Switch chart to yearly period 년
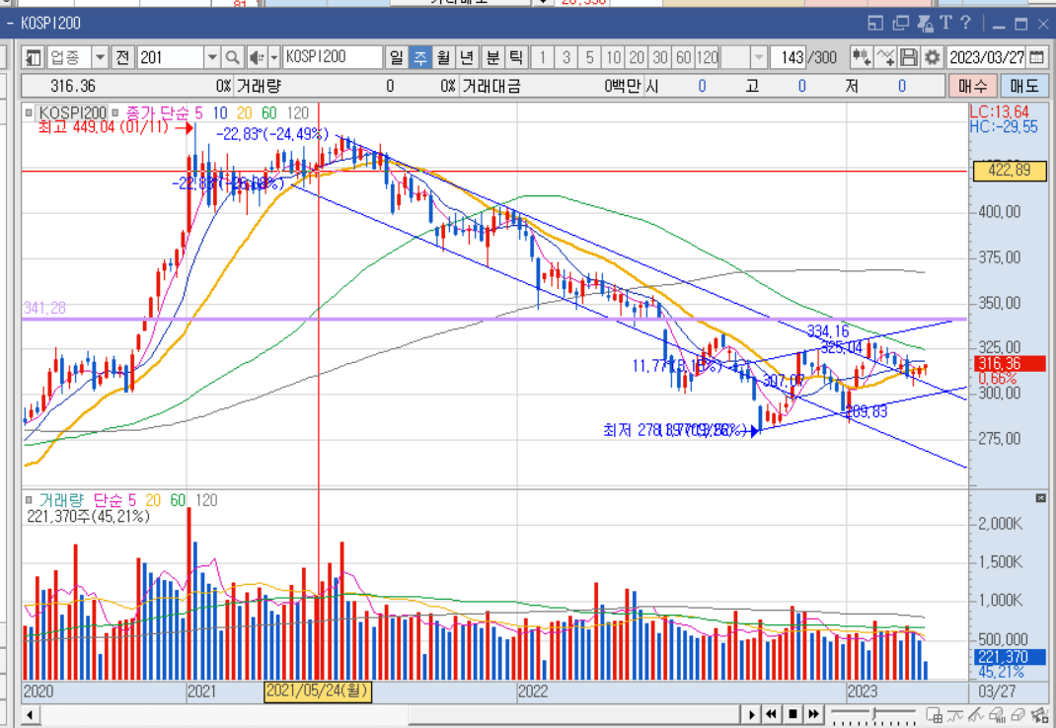Image resolution: width=1056 pixels, height=728 pixels. [466, 57]
